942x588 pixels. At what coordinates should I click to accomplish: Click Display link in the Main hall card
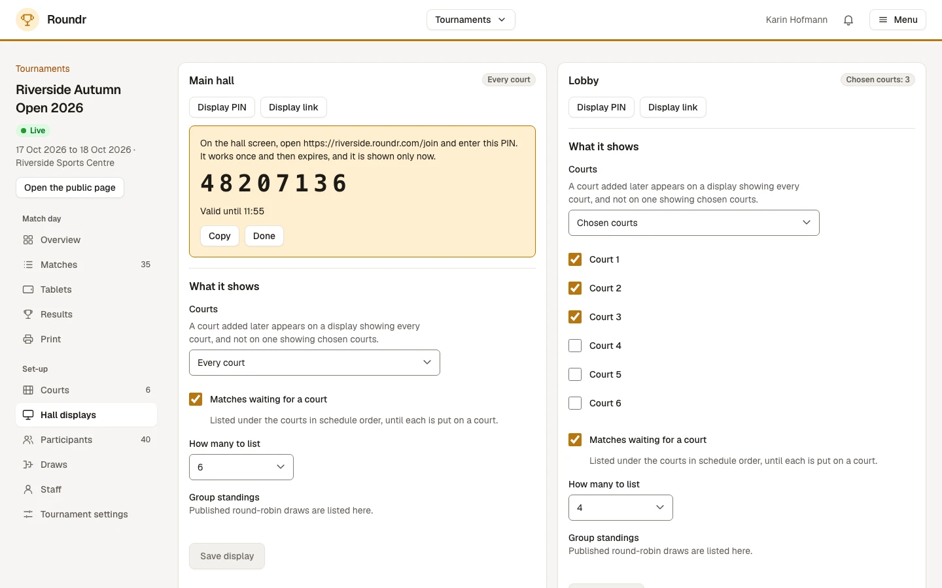(294, 107)
